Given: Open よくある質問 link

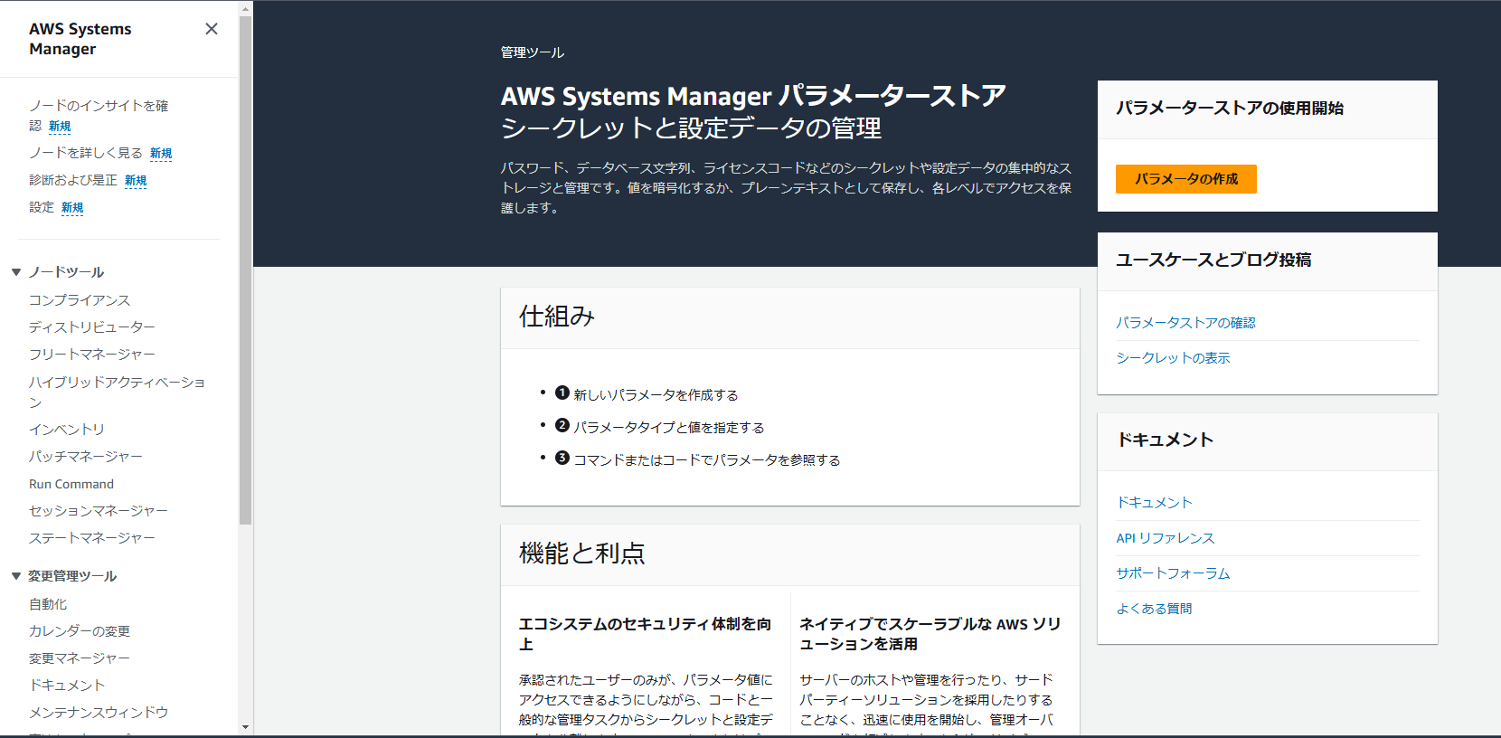Looking at the screenshot, I should [1154, 609].
